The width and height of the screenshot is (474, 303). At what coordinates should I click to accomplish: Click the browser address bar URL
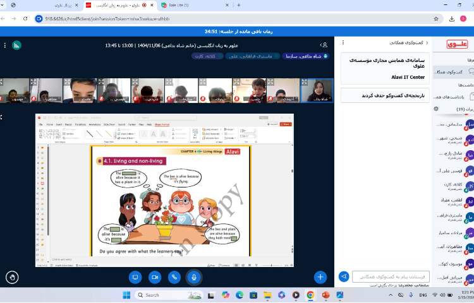pyautogui.click(x=107, y=19)
